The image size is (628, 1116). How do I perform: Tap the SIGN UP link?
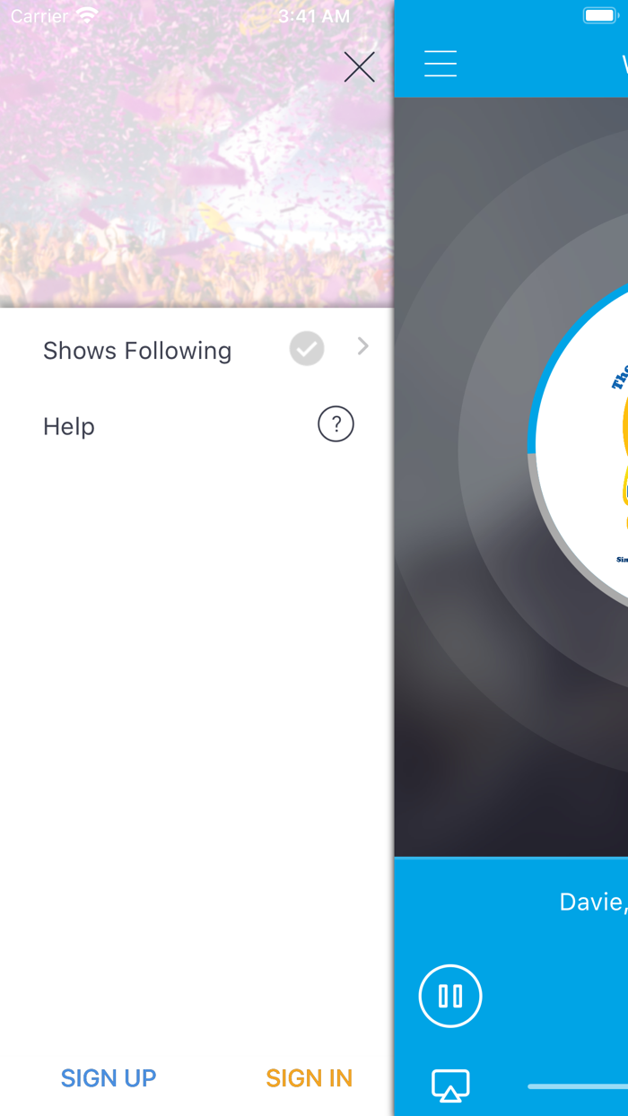pos(109,1077)
